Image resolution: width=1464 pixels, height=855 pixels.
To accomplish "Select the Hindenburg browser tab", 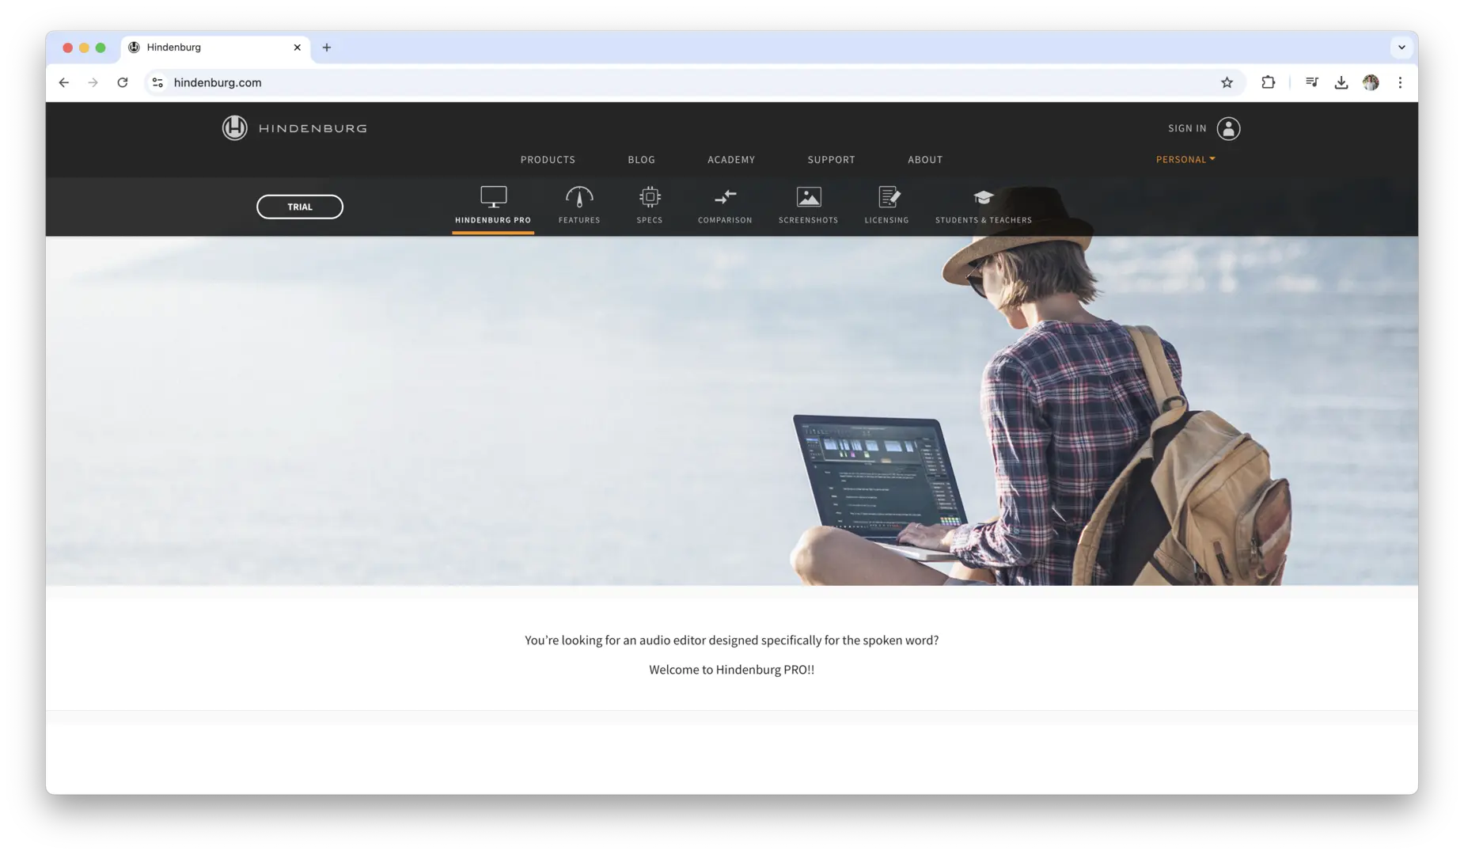I will coord(215,47).
